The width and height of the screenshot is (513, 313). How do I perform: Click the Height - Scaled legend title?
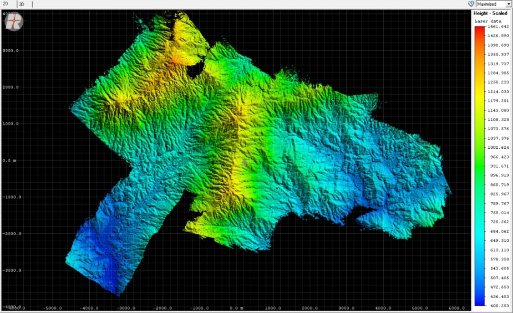coord(490,13)
